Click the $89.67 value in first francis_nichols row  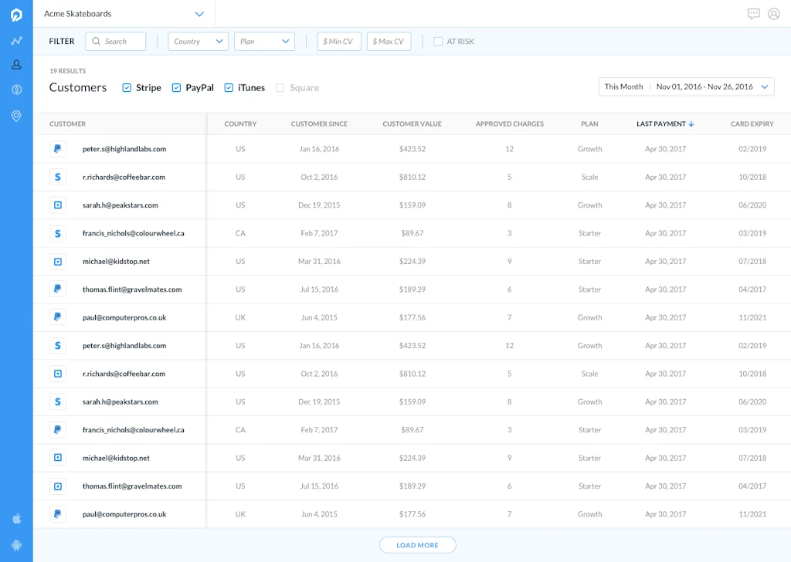click(x=412, y=233)
